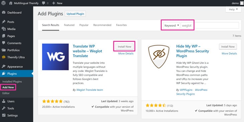This screenshot has height=122, width=244.
Task: Click the Comments icon in sidebar
Action: (x=4, y=43)
